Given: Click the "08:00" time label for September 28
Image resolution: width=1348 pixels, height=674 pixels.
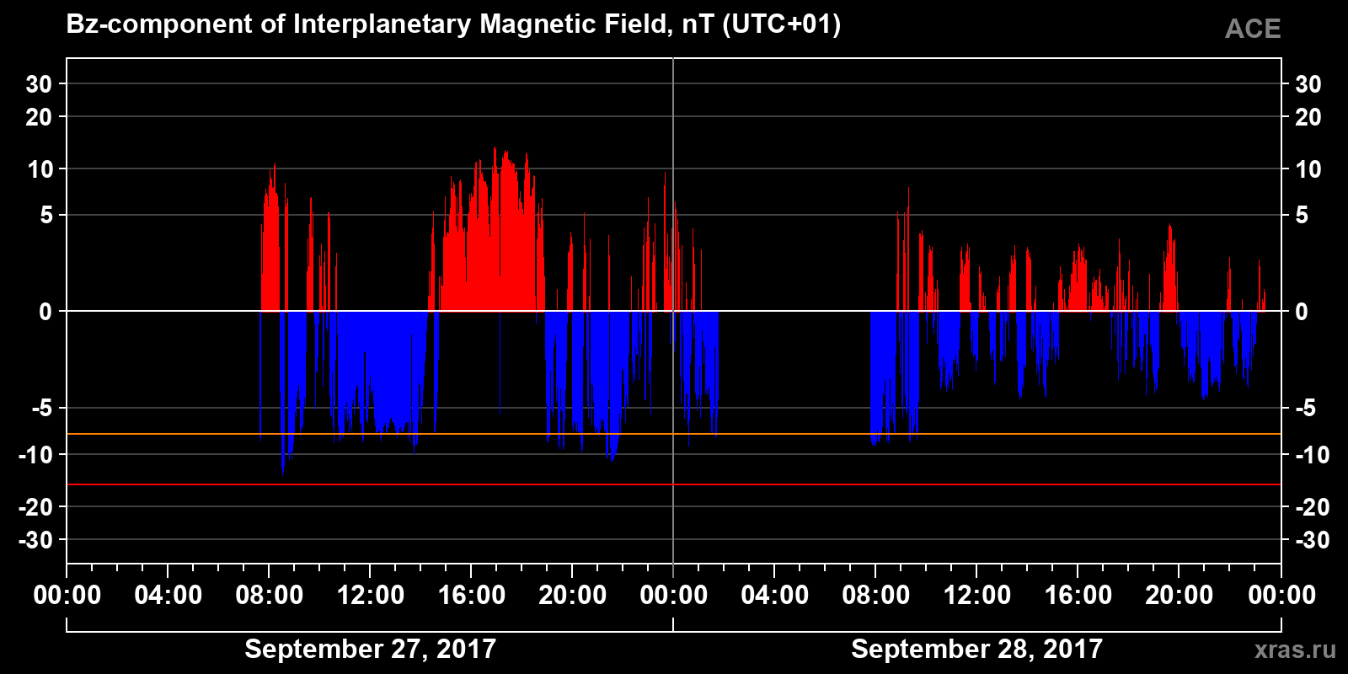Looking at the screenshot, I should point(876,596).
